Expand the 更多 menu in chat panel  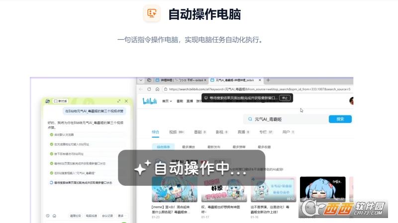[122, 216]
